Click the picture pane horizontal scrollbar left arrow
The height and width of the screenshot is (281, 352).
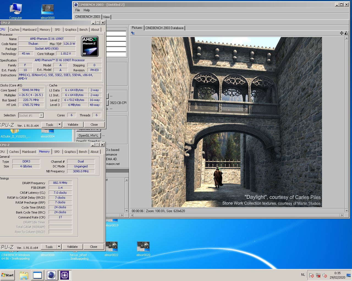[x=132, y=215]
